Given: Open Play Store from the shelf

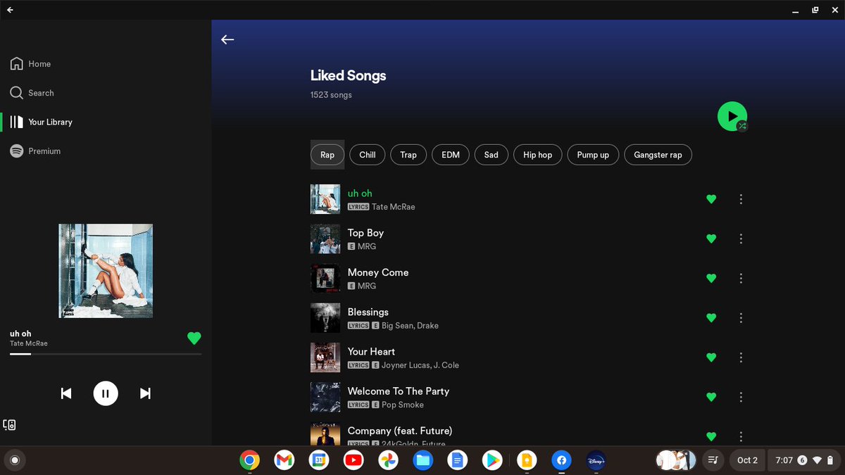Looking at the screenshot, I should point(492,460).
